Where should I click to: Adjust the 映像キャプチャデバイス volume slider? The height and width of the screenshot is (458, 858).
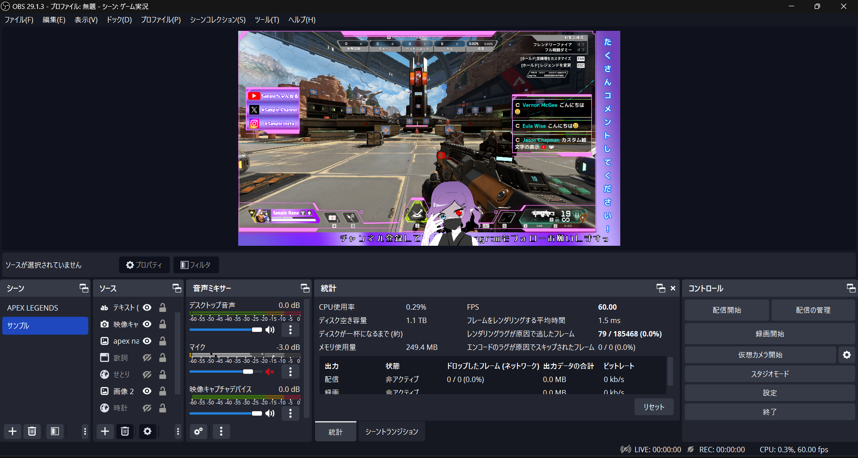226,413
